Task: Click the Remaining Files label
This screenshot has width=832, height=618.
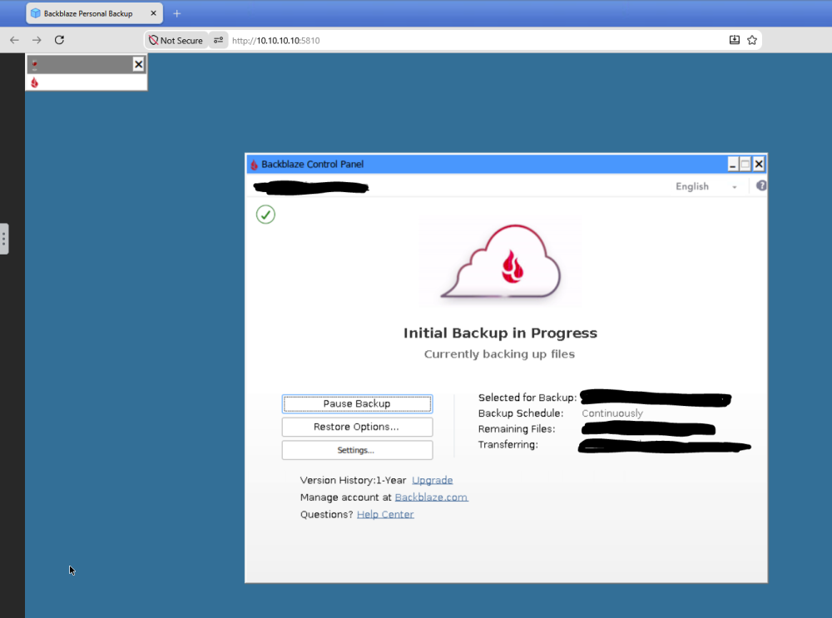Action: (517, 429)
